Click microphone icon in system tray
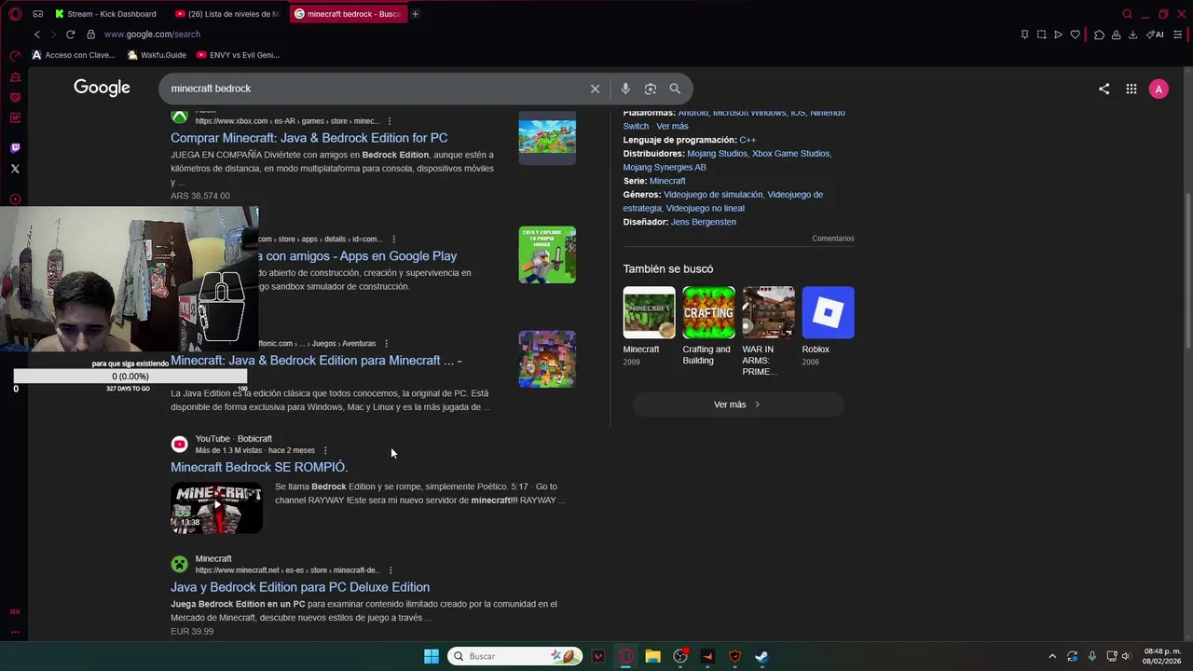Viewport: 1193px width, 671px height. coord(1091,656)
